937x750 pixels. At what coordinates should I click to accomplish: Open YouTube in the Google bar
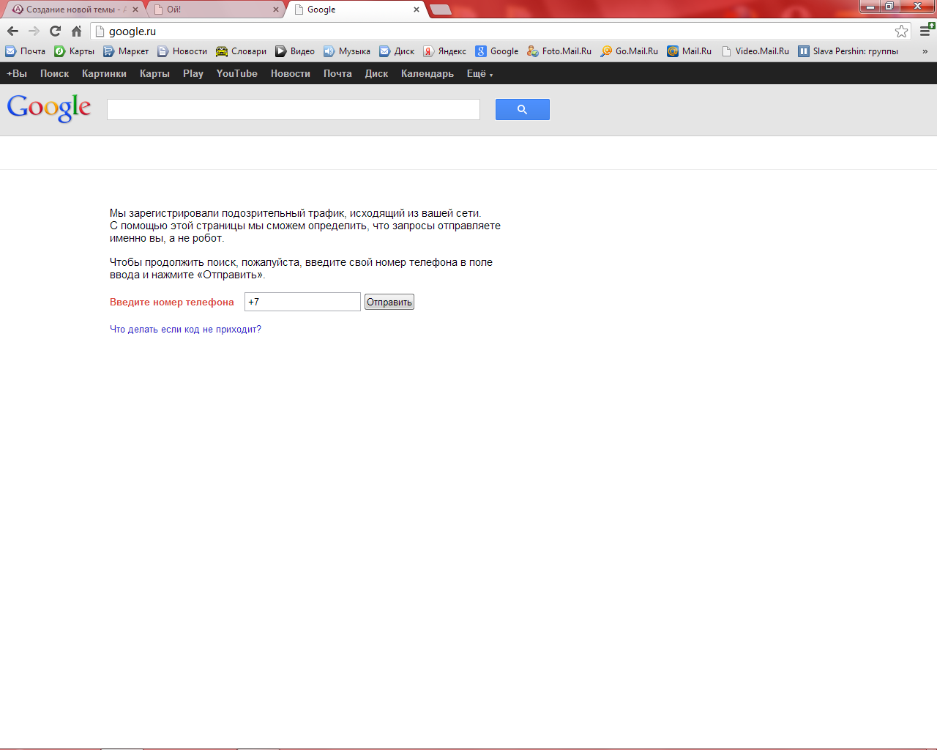(236, 73)
